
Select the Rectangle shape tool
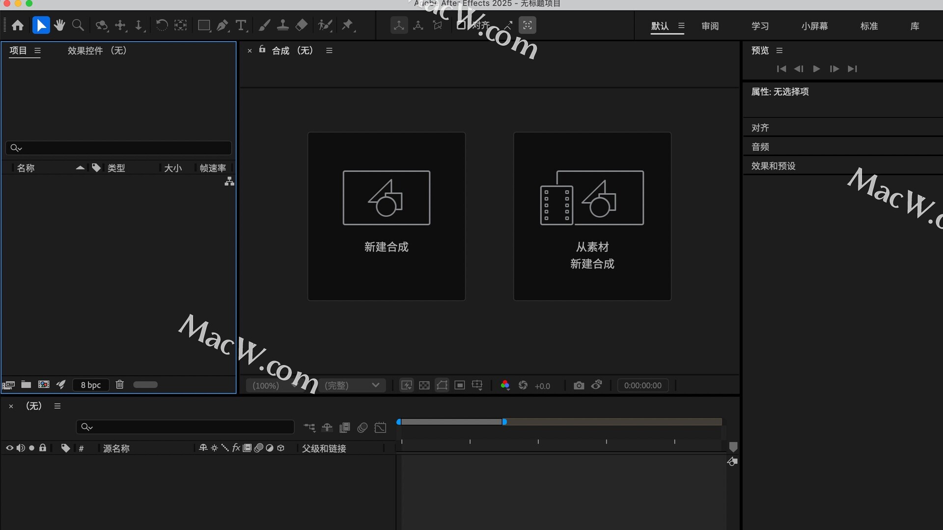[204, 25]
